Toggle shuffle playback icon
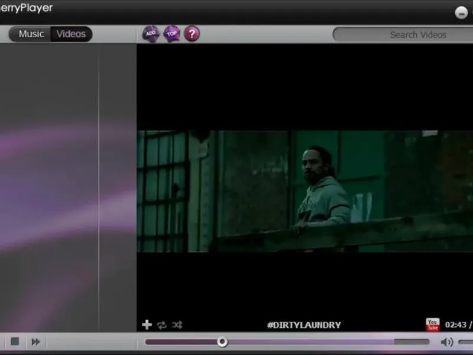The image size is (473, 355). point(177,325)
